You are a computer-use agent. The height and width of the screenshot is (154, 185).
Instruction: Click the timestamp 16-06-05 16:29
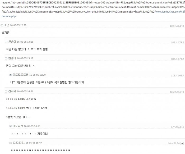(x=38, y=75)
